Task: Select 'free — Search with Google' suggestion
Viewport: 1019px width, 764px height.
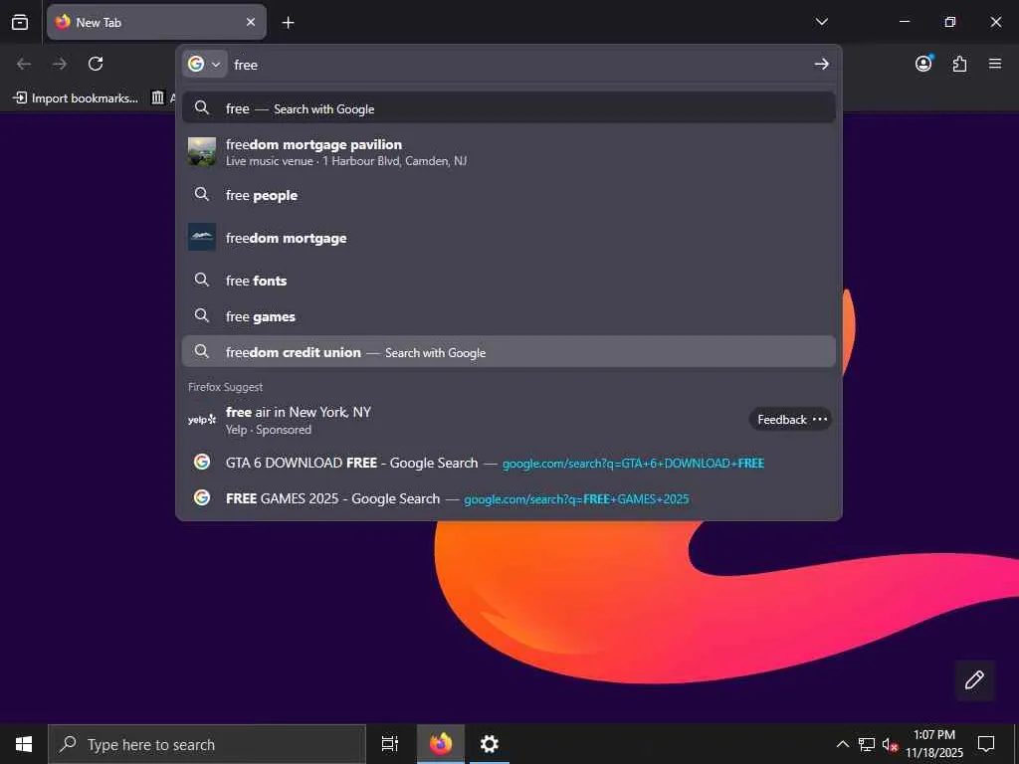Action: (509, 107)
